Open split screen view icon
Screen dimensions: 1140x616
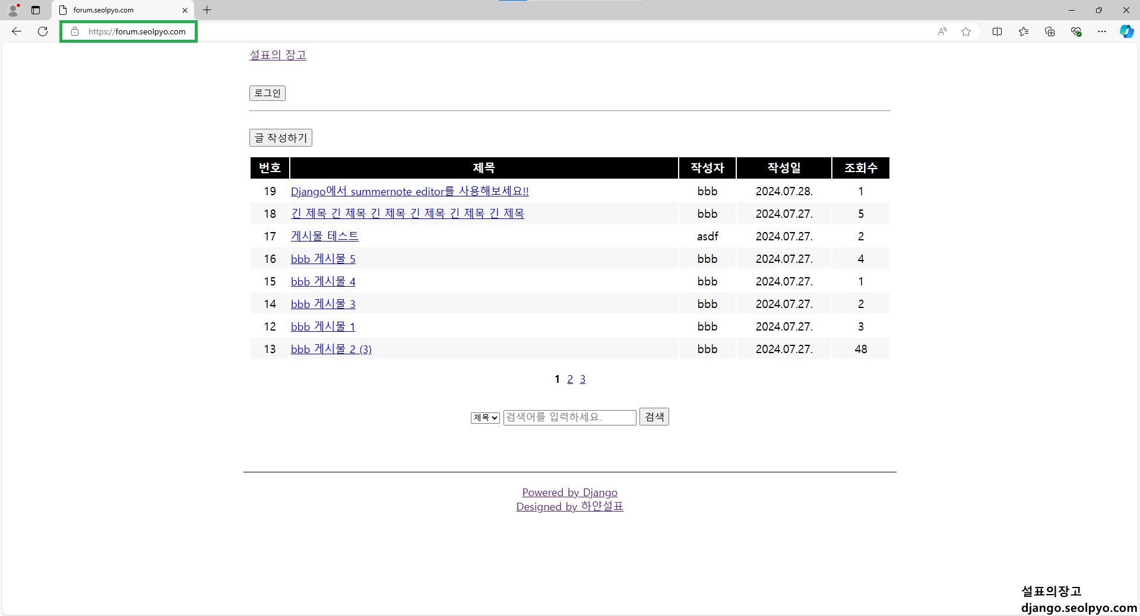997,31
